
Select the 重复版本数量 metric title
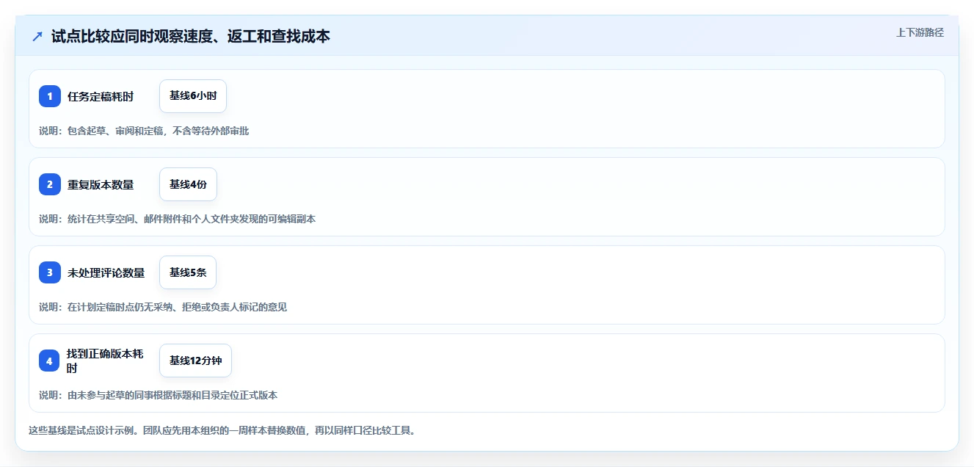[101, 184]
